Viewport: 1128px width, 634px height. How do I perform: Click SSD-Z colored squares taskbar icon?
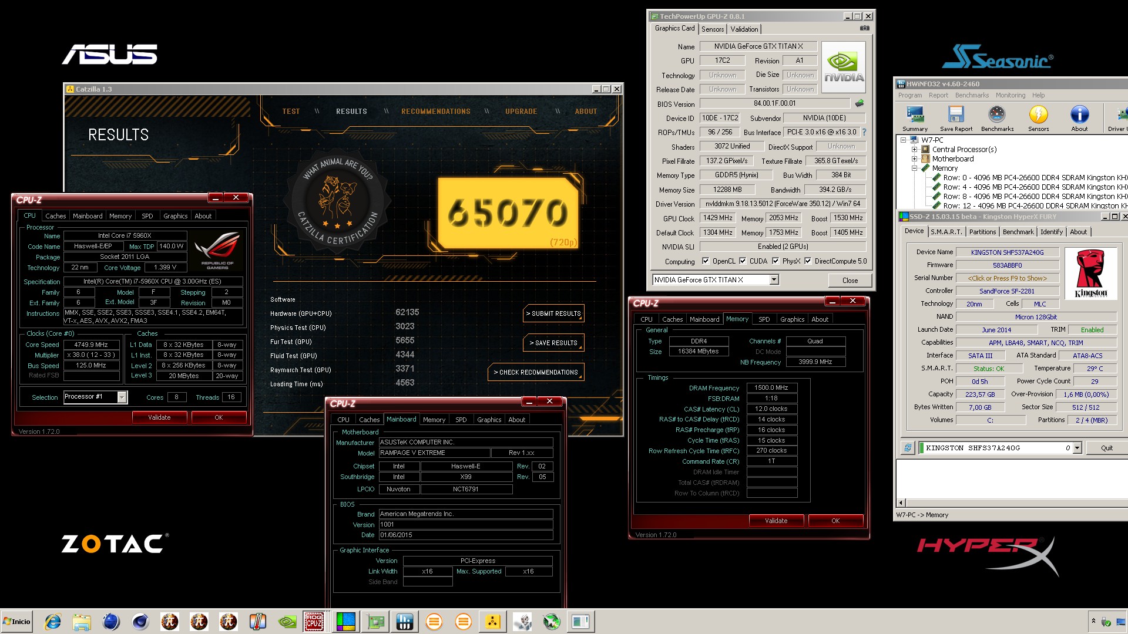(346, 622)
